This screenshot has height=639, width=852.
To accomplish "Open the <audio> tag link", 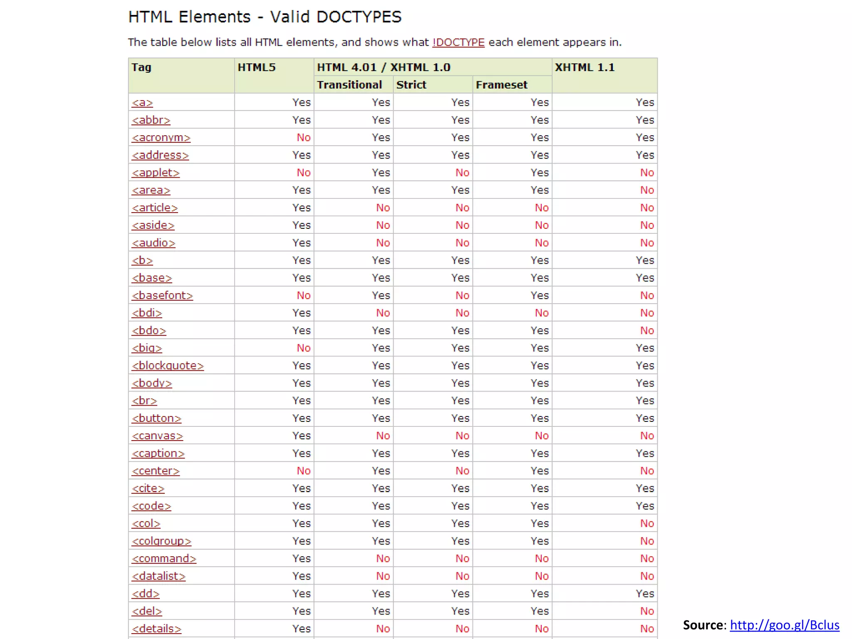I will (x=154, y=243).
